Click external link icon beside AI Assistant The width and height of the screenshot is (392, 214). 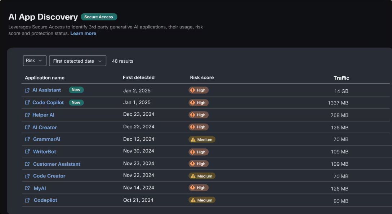(x=27, y=90)
